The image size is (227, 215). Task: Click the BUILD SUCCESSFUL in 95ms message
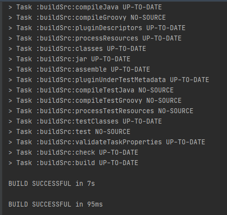point(56,205)
